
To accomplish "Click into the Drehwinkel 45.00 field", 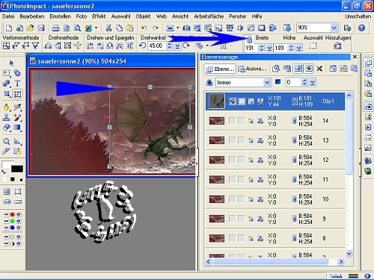I will [x=157, y=46].
